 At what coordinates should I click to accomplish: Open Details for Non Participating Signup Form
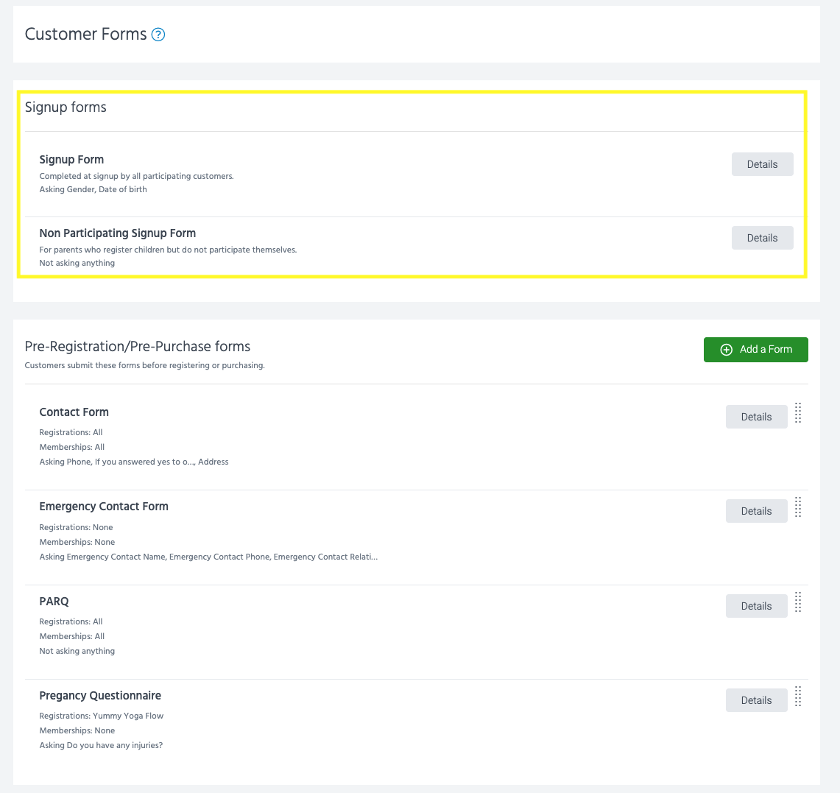click(762, 238)
